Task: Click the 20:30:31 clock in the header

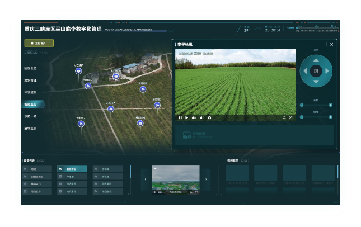Action: [x=273, y=30]
